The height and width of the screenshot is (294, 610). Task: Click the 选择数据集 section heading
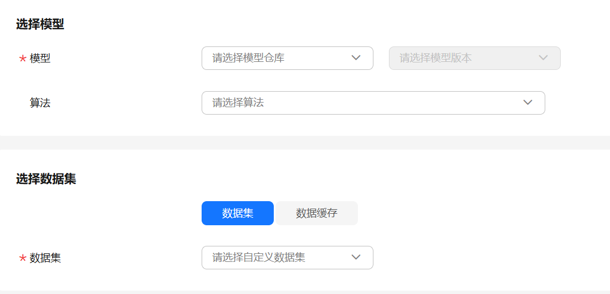[x=46, y=179]
